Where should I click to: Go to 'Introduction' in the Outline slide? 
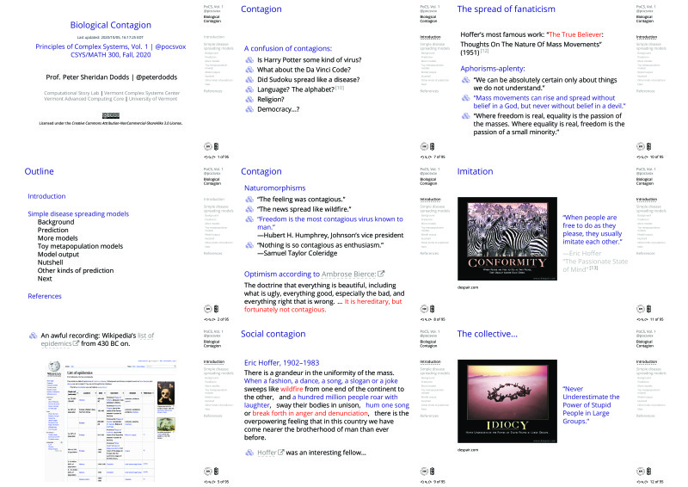[x=46, y=196]
